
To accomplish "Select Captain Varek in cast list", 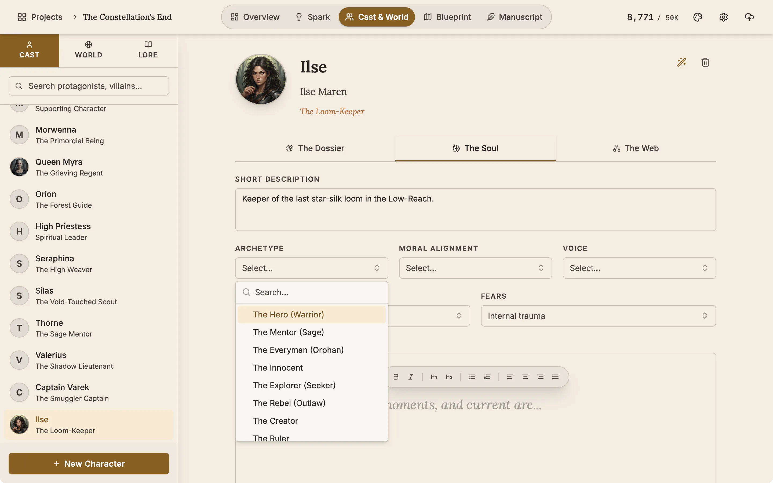I will pyautogui.click(x=89, y=393).
